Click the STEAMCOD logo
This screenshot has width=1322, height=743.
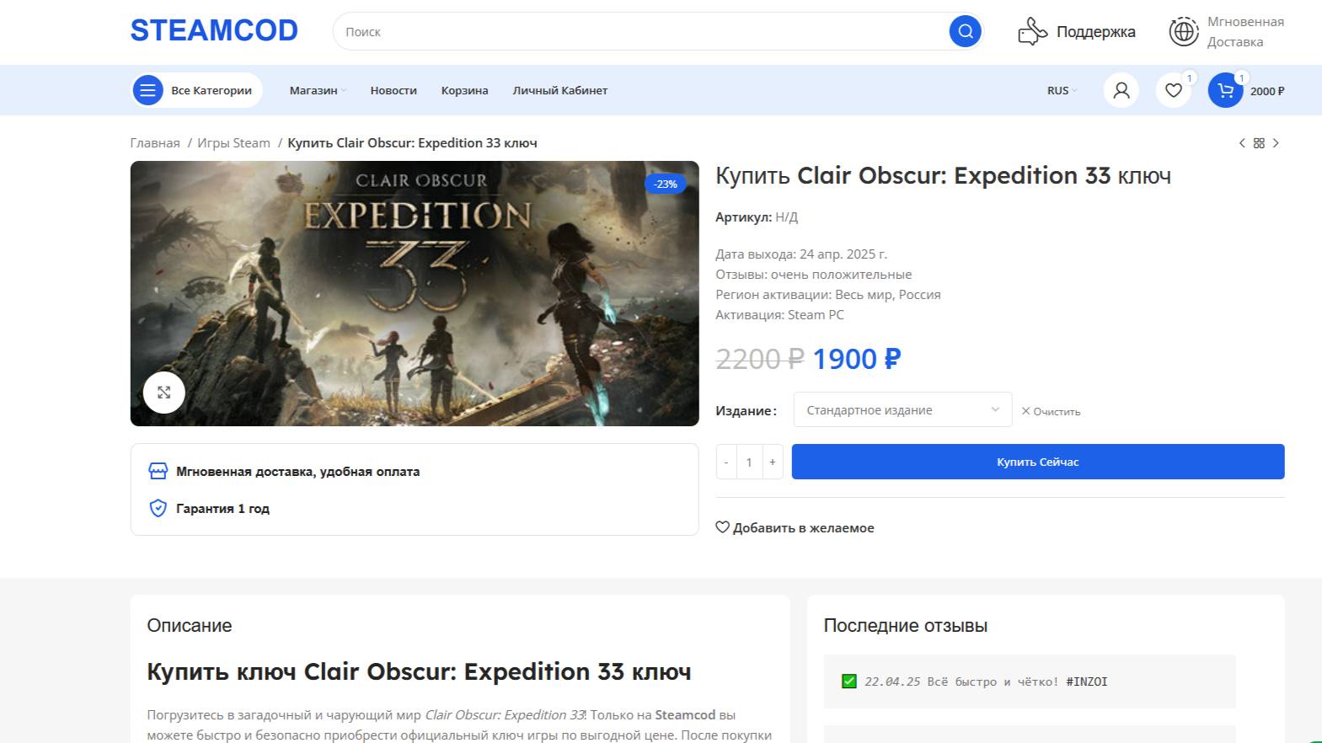tap(214, 30)
